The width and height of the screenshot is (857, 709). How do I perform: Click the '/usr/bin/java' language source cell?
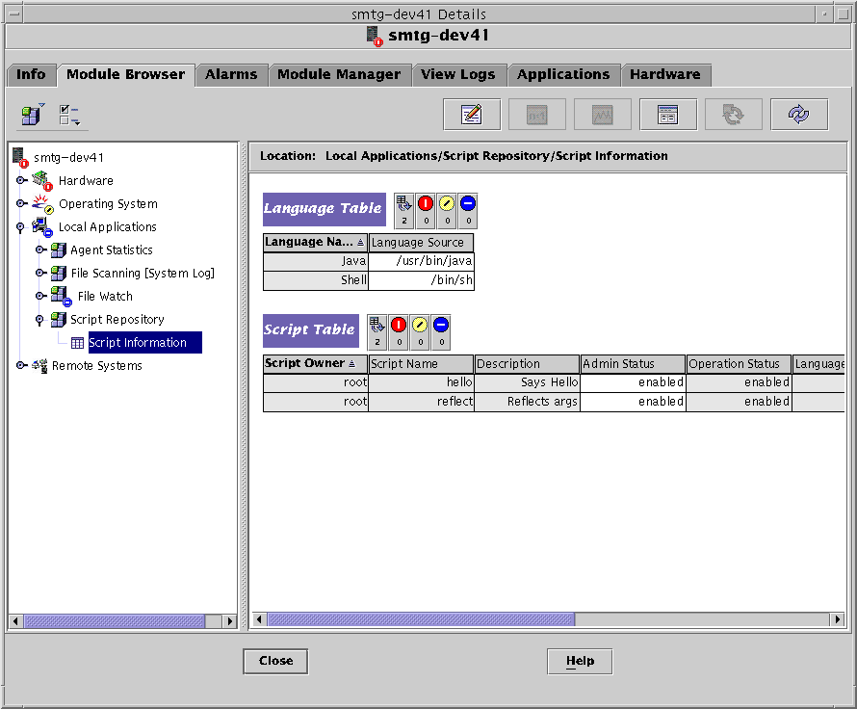point(421,261)
